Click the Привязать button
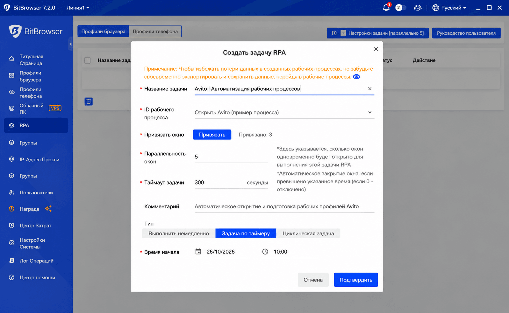The image size is (509, 313). pyautogui.click(x=212, y=135)
